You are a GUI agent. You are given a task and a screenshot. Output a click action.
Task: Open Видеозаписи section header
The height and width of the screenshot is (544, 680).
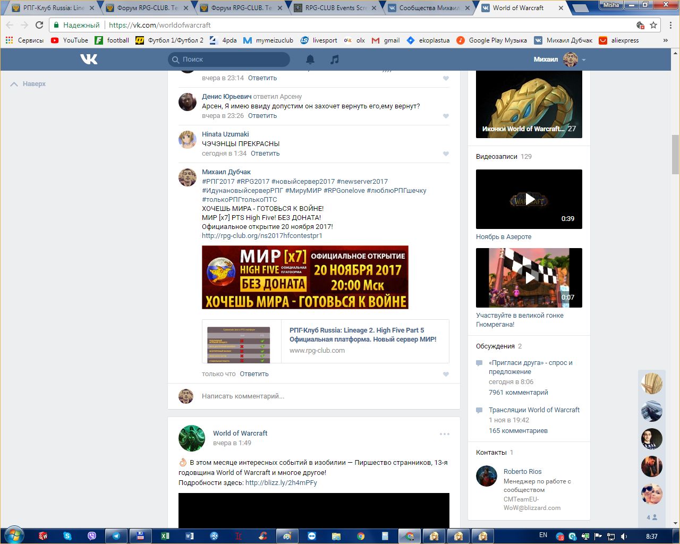tap(497, 157)
